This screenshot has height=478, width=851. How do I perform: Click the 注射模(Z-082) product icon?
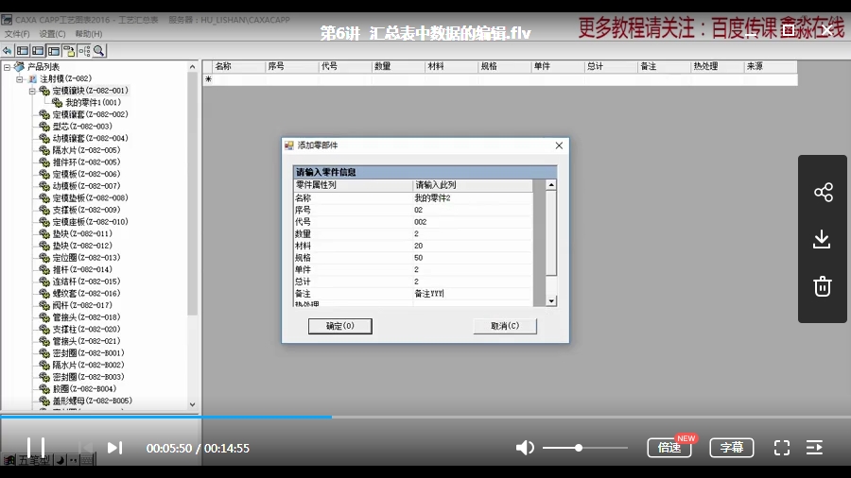[32, 78]
